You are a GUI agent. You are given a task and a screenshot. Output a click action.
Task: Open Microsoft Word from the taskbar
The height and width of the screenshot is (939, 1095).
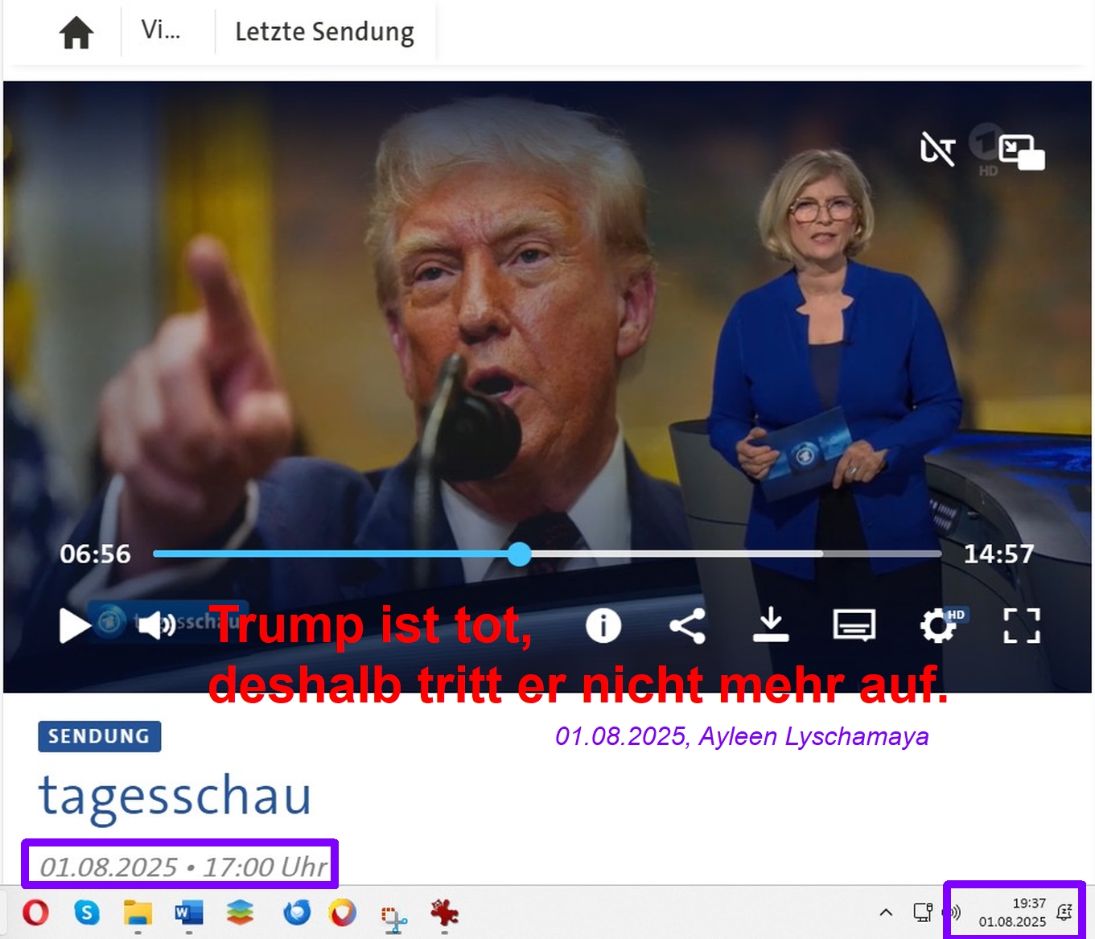click(x=189, y=912)
